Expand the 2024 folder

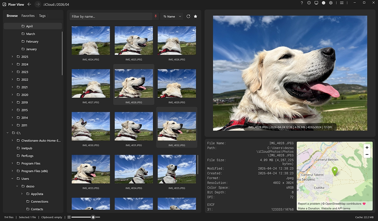(x=12, y=64)
